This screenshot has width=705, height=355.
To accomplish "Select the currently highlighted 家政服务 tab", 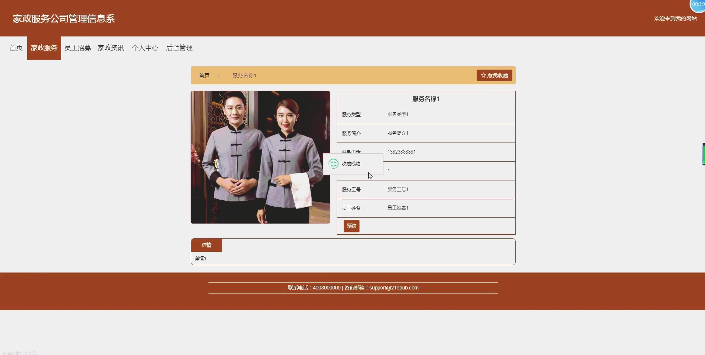I will point(44,48).
